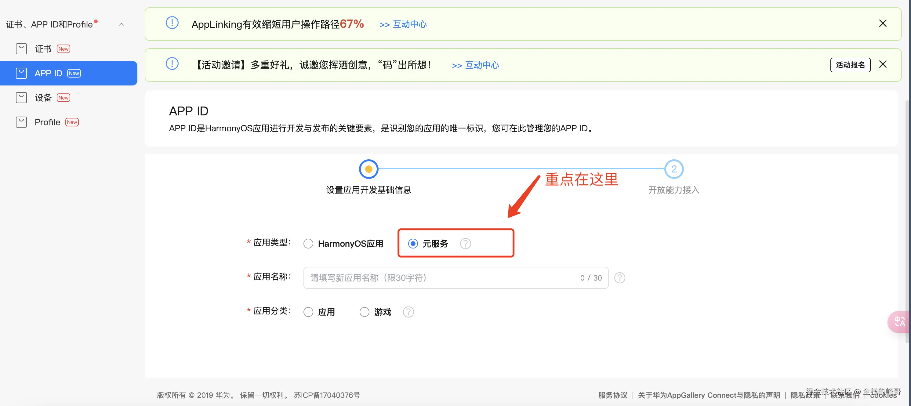This screenshot has width=911, height=406.
Task: Choose 游戏 as the app category
Action: point(364,312)
